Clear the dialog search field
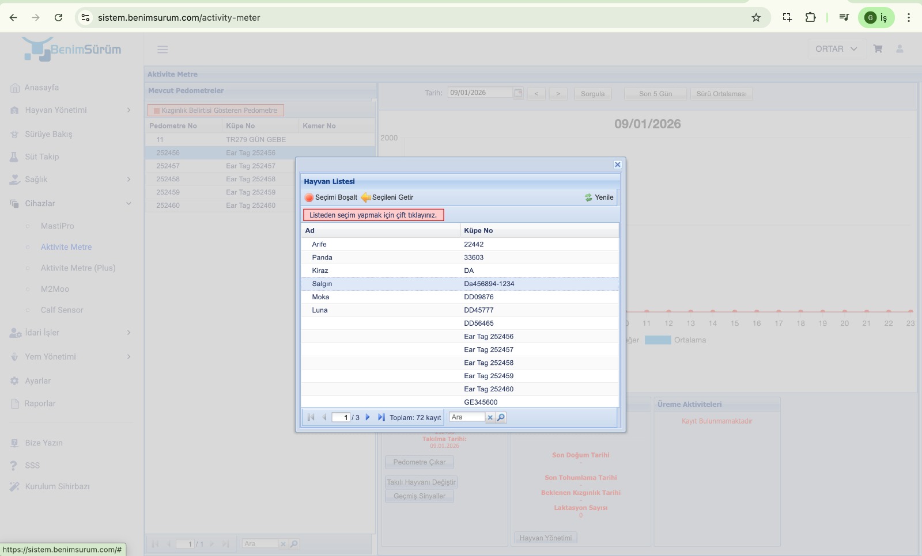This screenshot has height=556, width=922. click(x=490, y=417)
